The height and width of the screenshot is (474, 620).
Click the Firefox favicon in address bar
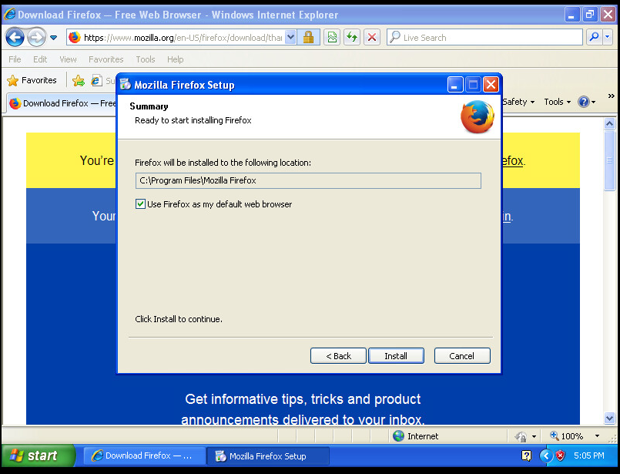coord(75,38)
